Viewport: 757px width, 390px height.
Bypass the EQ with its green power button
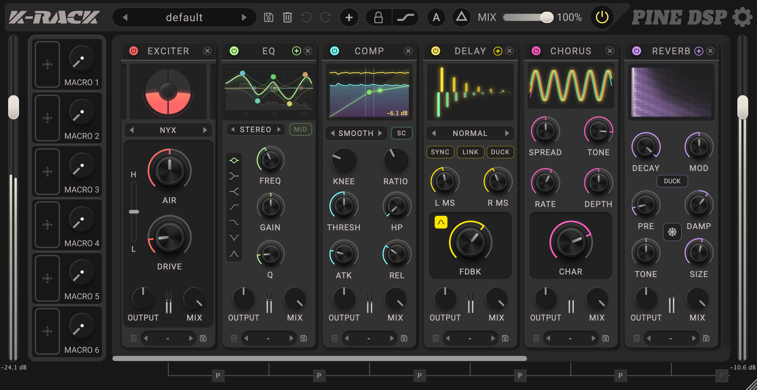[x=234, y=51]
